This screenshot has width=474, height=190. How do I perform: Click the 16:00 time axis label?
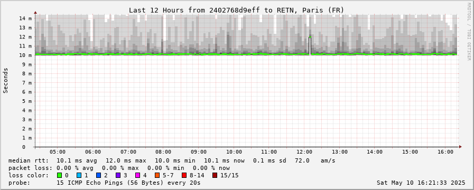445,152
